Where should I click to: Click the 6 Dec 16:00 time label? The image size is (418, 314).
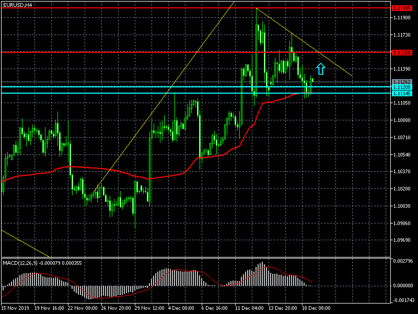(215, 308)
